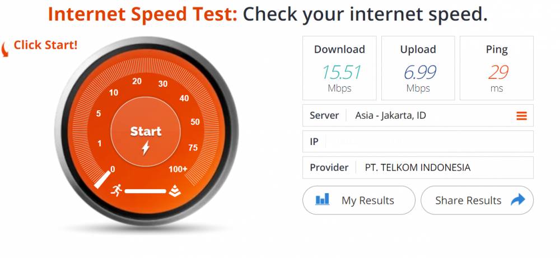
Task: Open the server list hamburger menu
Action: click(521, 116)
